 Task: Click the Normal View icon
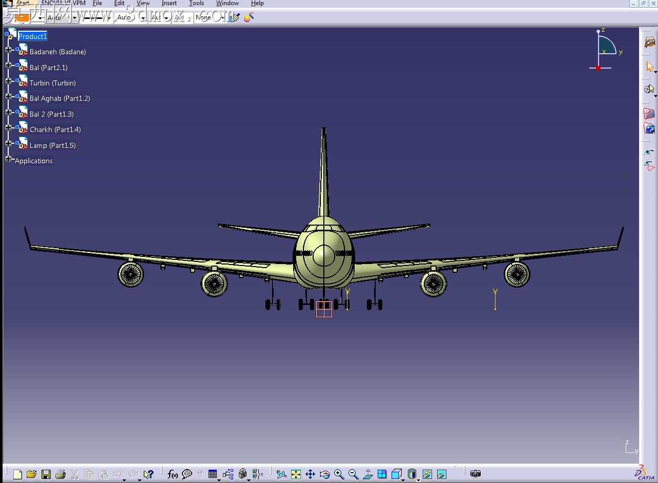368,474
